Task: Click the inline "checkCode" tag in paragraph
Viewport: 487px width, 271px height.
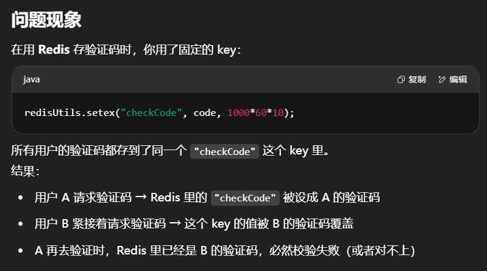Action: pos(224,151)
